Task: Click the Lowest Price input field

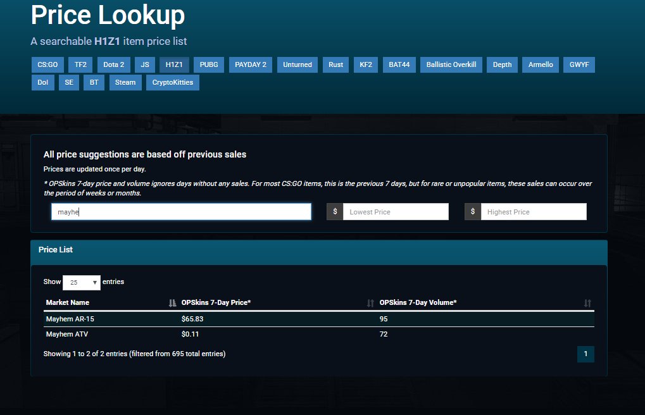Action: pos(396,212)
